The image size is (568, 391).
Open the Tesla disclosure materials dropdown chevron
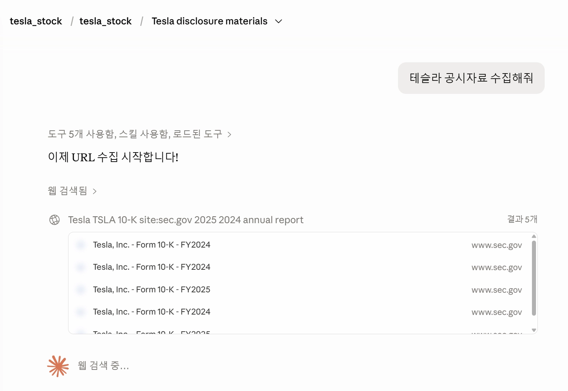[279, 21]
